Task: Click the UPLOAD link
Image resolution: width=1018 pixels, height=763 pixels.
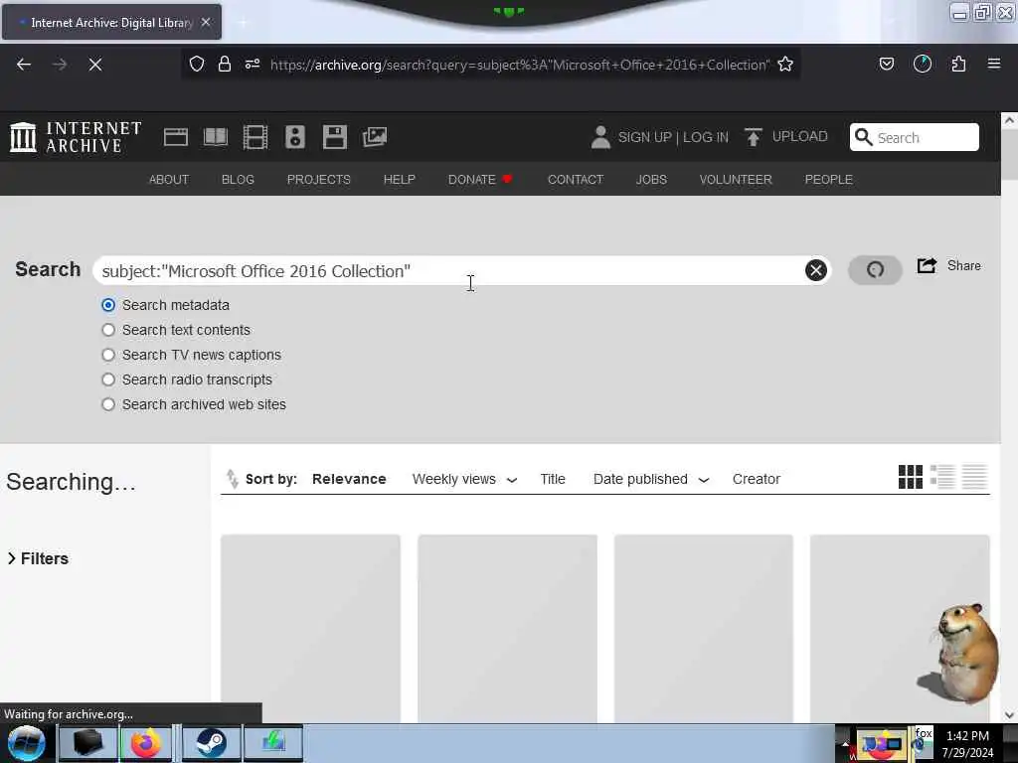Action: click(800, 136)
